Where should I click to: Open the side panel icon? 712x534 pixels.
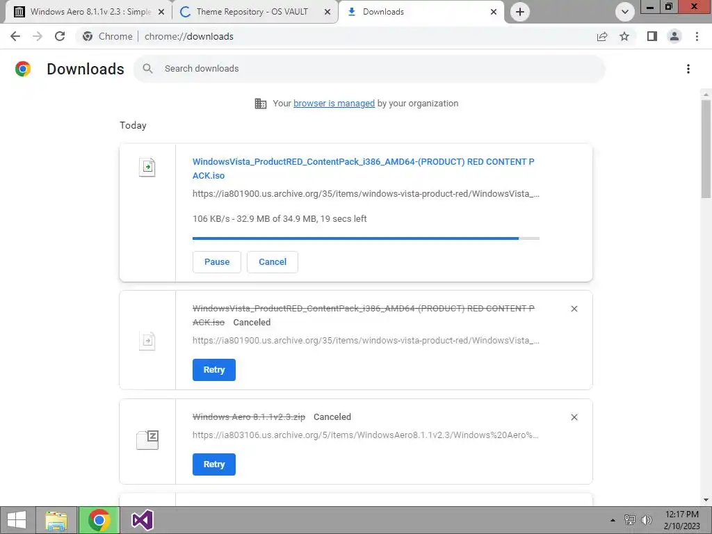(x=652, y=36)
